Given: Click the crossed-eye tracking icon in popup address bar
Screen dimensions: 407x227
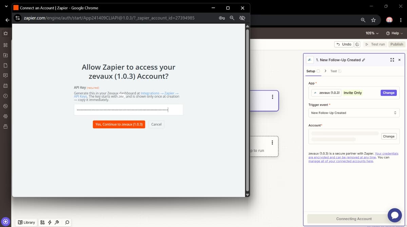Looking at the screenshot, I should tap(242, 18).
